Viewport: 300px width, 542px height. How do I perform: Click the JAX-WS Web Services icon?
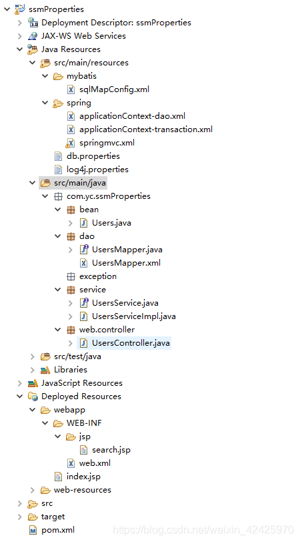[x=33, y=36]
